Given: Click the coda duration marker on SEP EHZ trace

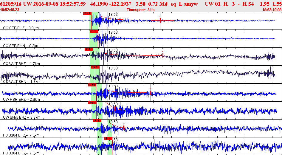Looking at the screenshot, I should 160,21.
